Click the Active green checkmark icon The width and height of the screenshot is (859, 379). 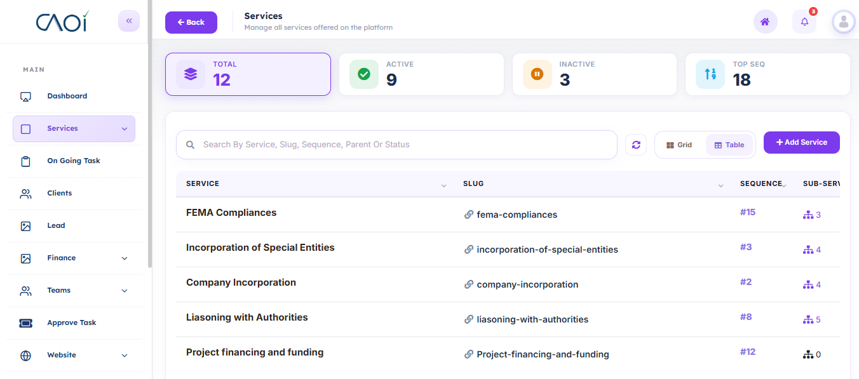(x=364, y=74)
